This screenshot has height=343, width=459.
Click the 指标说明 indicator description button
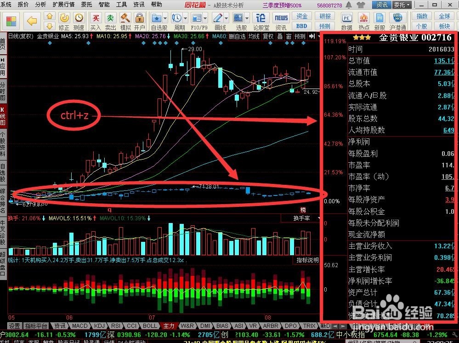pyautogui.click(x=307, y=260)
